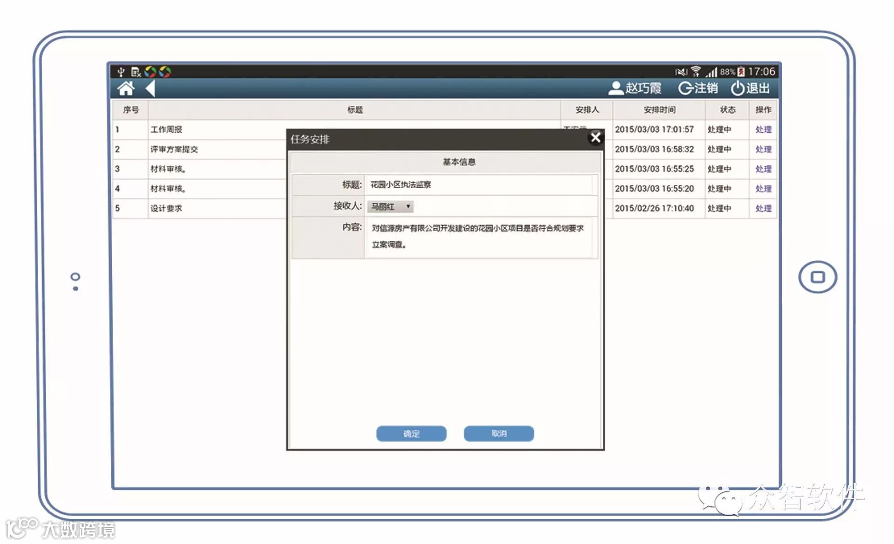Click the 状态 column header
894x544 pixels.
[x=727, y=110]
